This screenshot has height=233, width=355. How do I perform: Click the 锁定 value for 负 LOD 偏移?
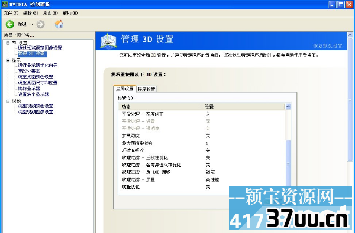point(210,172)
